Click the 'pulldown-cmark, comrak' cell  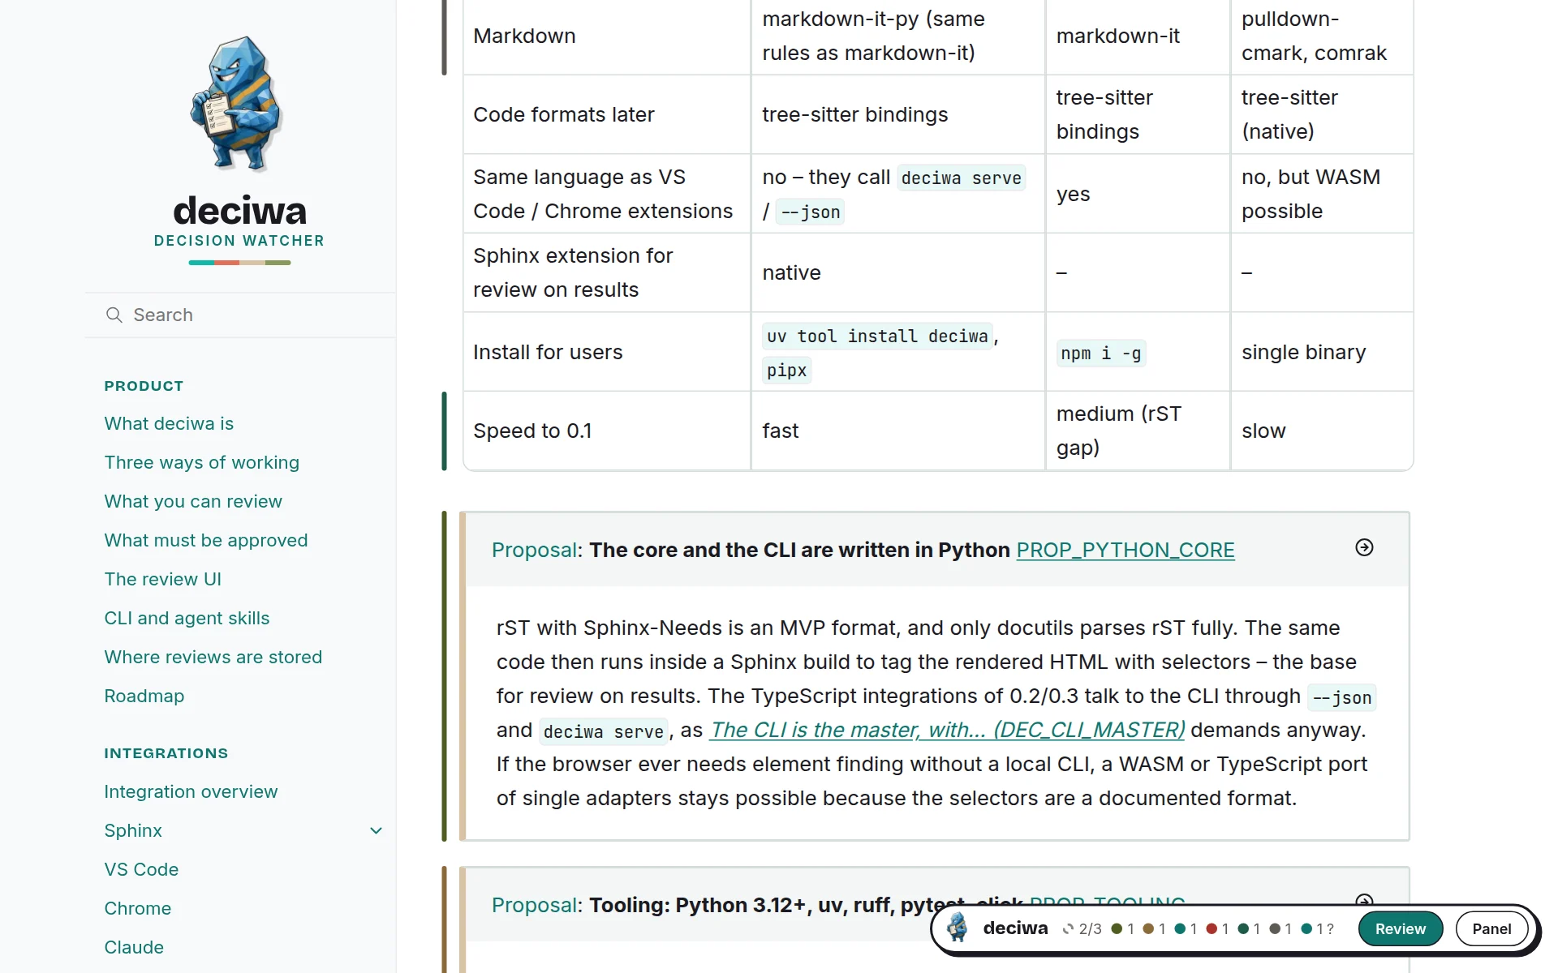[x=1322, y=36]
